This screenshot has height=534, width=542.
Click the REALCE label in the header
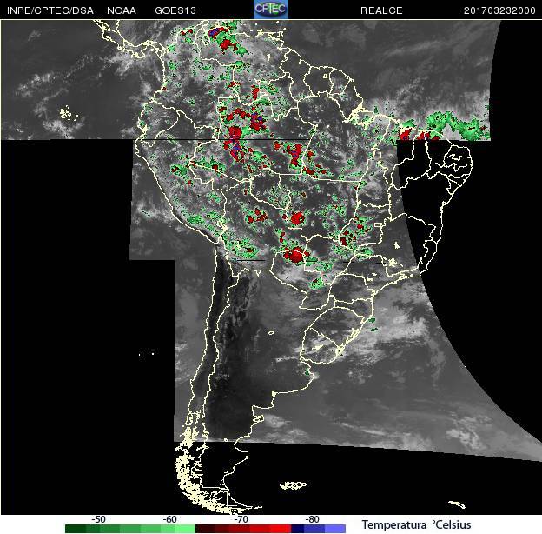[x=381, y=10]
